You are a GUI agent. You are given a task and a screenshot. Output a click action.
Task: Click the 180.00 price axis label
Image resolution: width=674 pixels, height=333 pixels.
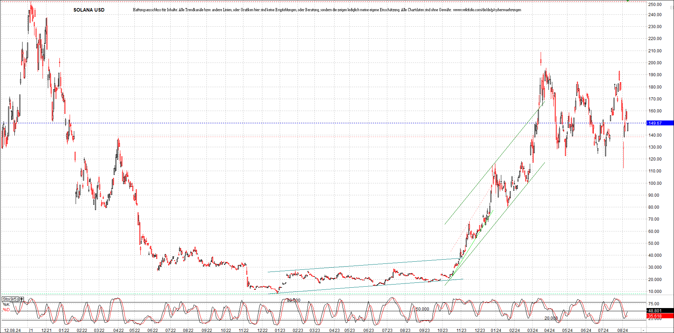(x=655, y=87)
